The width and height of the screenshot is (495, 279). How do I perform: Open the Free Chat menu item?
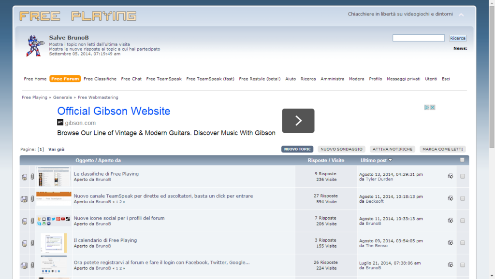(x=131, y=79)
